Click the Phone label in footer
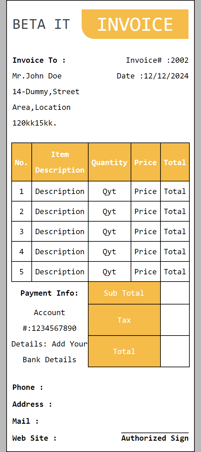 coord(28,387)
